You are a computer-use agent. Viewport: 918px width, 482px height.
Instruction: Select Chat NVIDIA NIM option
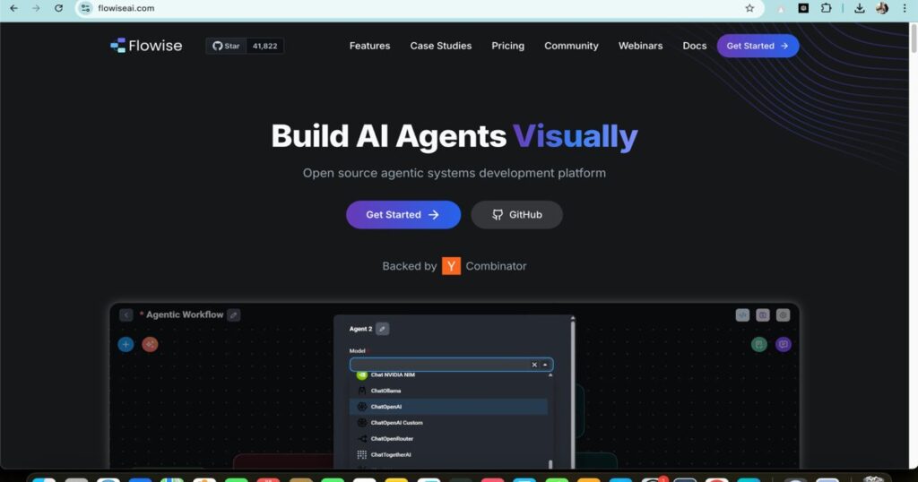(x=448, y=375)
